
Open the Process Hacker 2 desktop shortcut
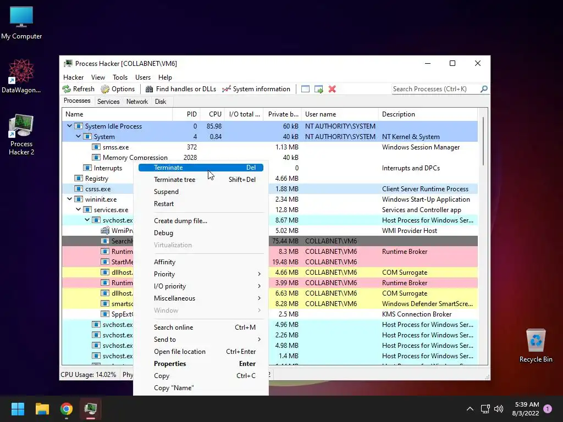21,135
